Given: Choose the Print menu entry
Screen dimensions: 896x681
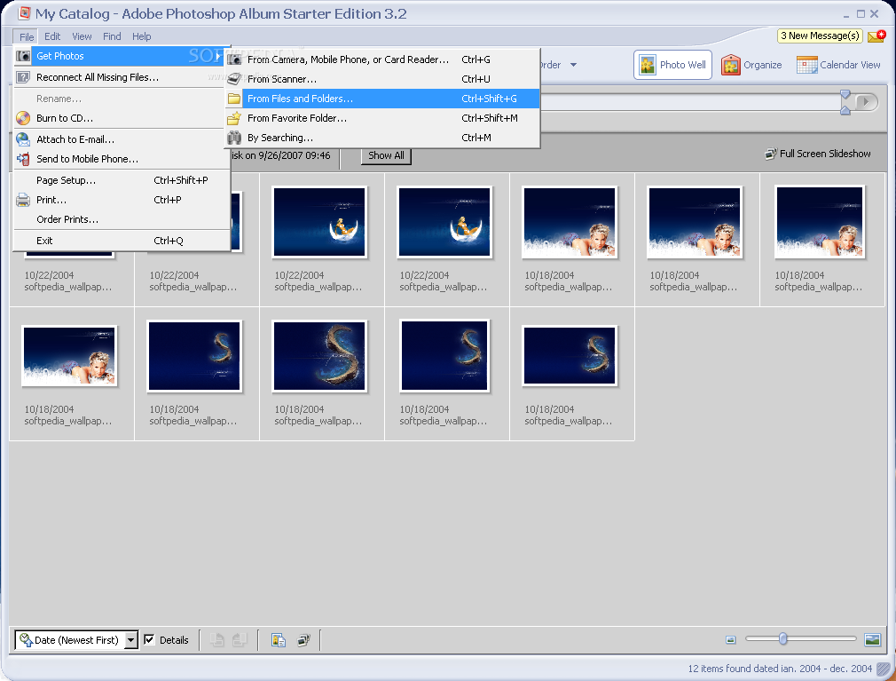Looking at the screenshot, I should click(x=122, y=200).
